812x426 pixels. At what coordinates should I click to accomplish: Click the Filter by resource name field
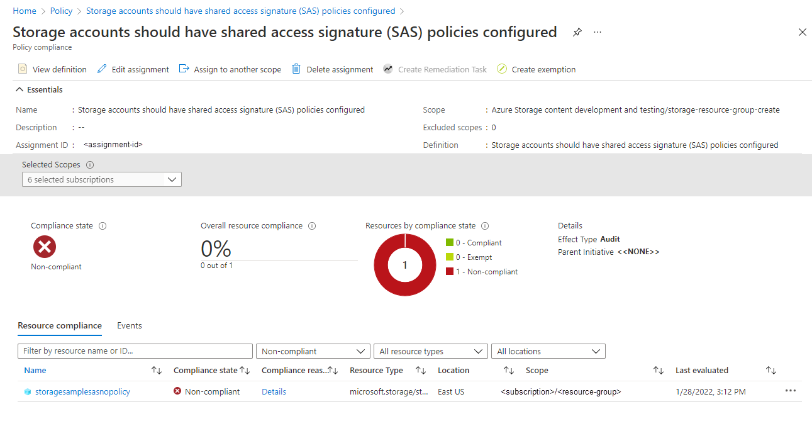(135, 351)
